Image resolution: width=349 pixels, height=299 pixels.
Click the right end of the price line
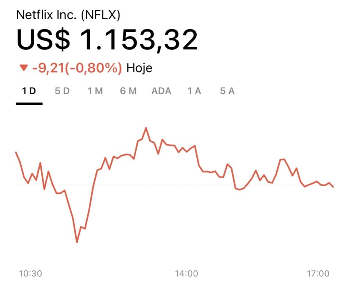333,187
